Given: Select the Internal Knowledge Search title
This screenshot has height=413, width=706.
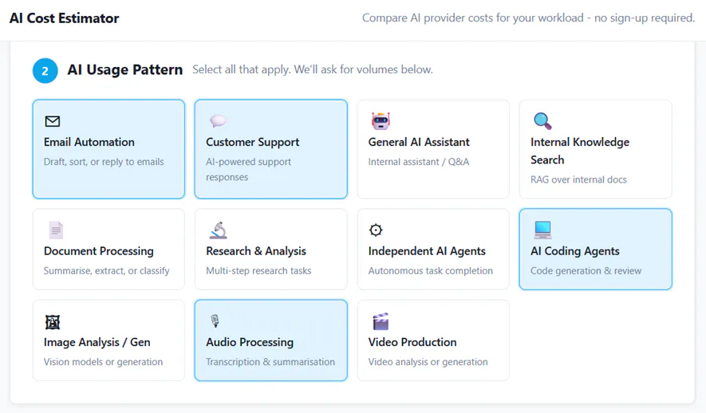Looking at the screenshot, I should tap(580, 151).
